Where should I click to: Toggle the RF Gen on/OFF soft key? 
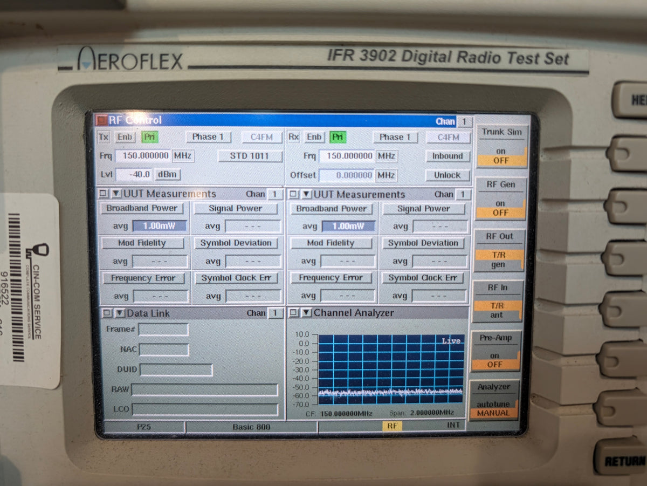point(500,198)
